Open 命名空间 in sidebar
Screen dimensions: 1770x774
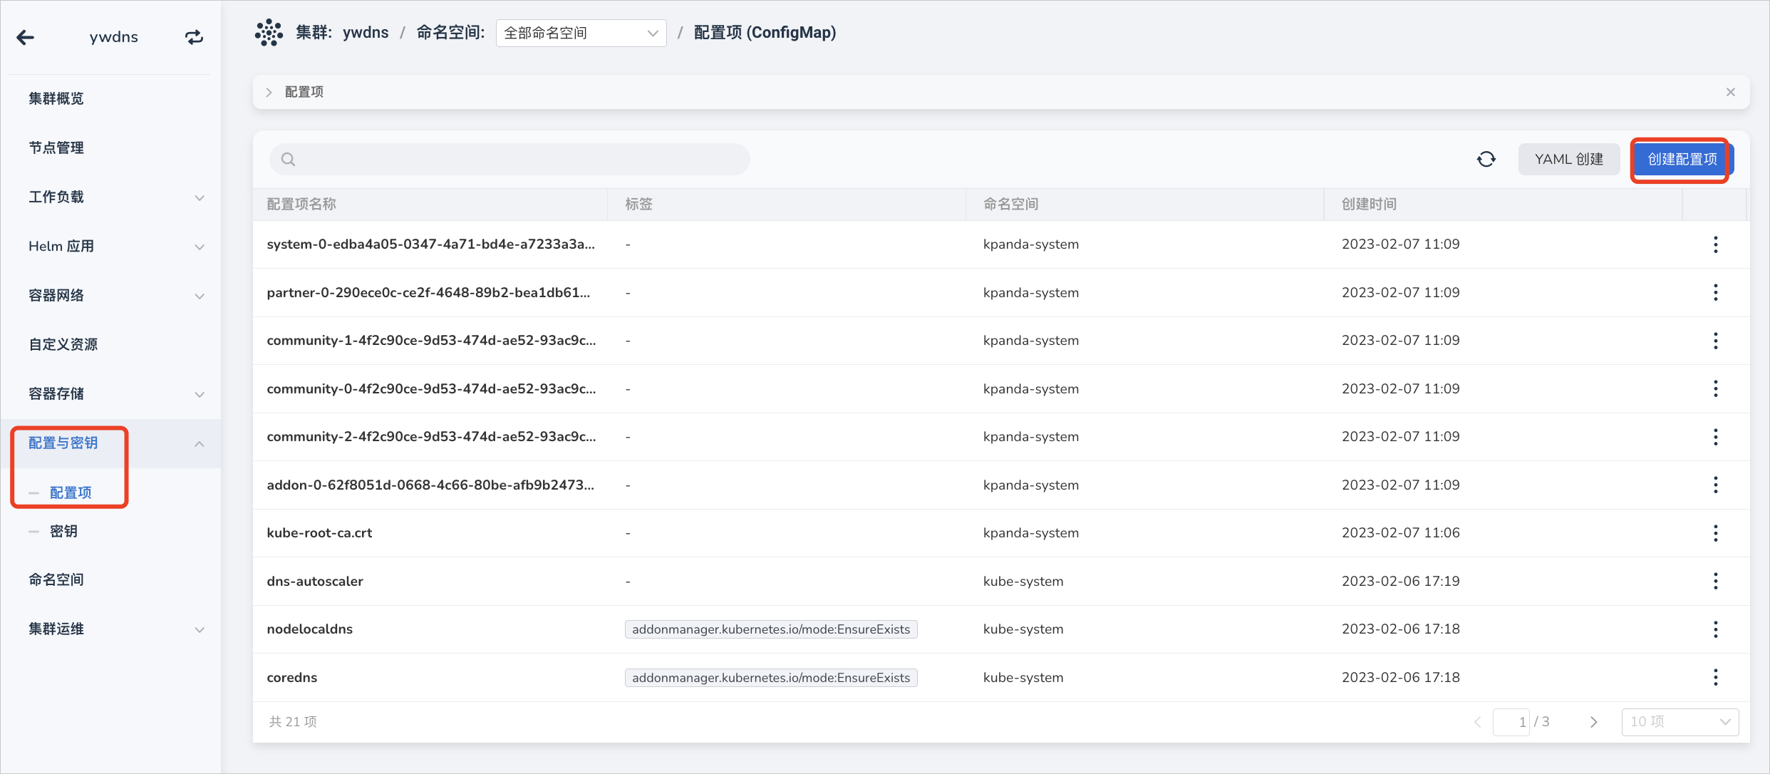tap(56, 579)
